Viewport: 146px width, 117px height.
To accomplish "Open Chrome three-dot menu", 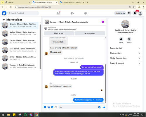I will click(143, 7).
